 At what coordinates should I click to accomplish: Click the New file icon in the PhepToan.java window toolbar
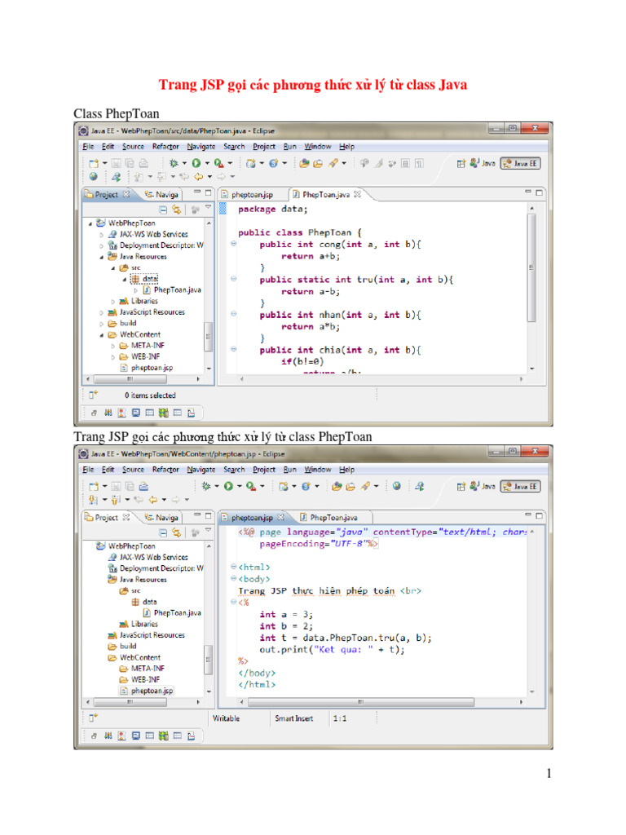coord(94,163)
